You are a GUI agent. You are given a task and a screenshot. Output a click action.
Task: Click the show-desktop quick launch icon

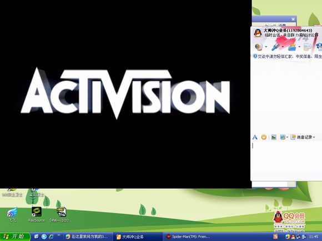tap(37, 237)
